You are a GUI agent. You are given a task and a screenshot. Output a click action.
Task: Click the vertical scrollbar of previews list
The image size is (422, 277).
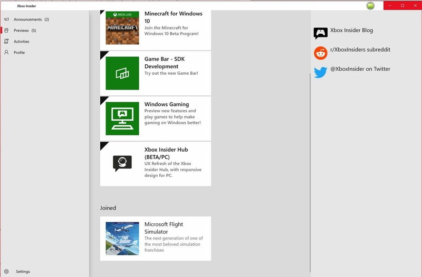(x=310, y=172)
